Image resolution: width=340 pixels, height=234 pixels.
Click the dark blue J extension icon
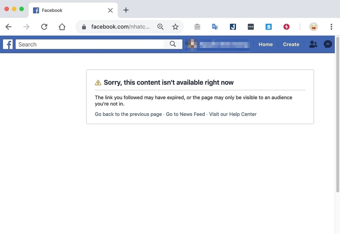(233, 27)
